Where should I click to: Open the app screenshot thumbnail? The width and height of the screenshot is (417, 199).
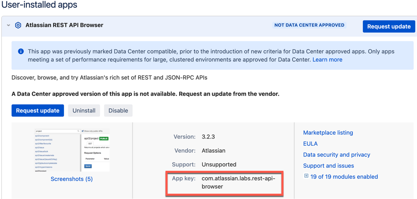(x=72, y=150)
